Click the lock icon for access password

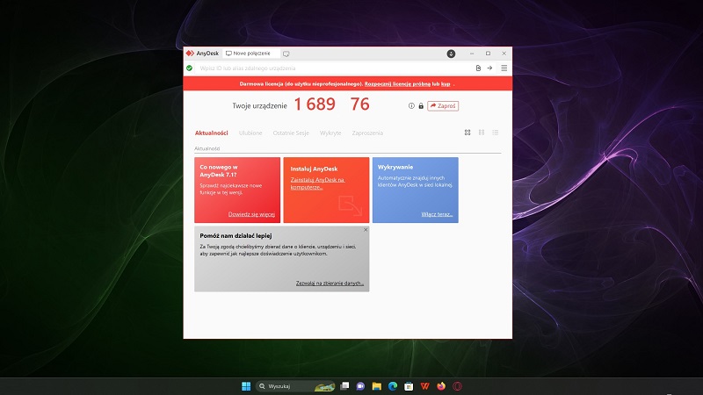coord(421,106)
